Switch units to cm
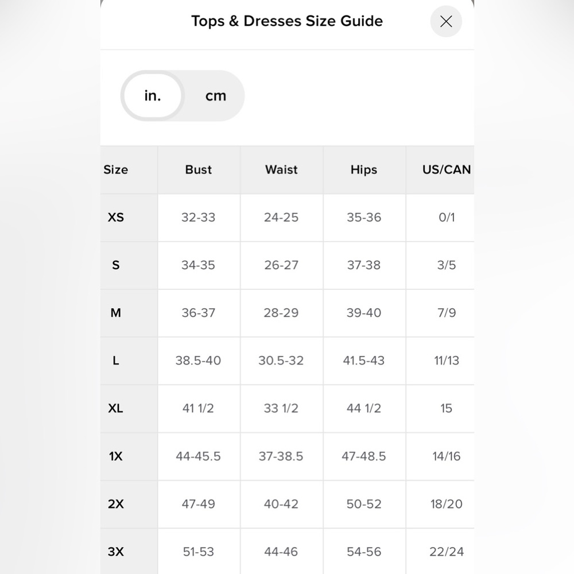The height and width of the screenshot is (574, 574). [216, 96]
